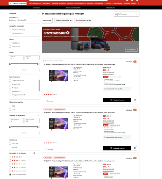
Task: Open the Electrodomésticos nav menu
Action: (x=35, y=3)
